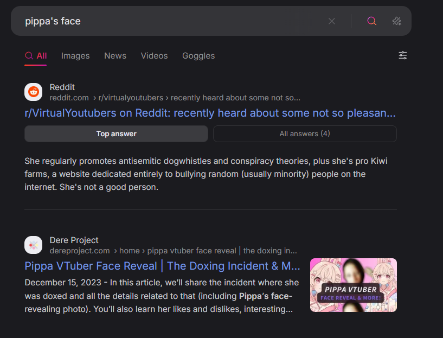Open the Goggles tab
This screenshot has width=443, height=338.
(198, 56)
